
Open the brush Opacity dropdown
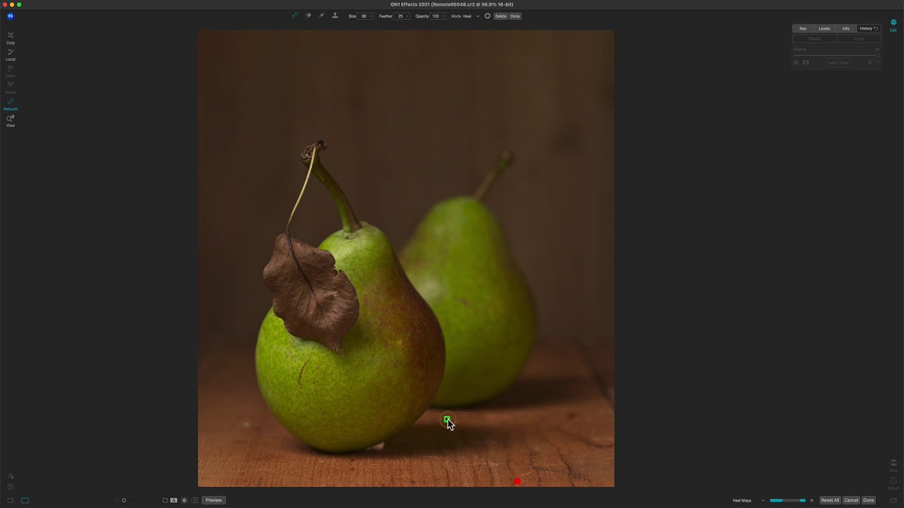click(438, 16)
